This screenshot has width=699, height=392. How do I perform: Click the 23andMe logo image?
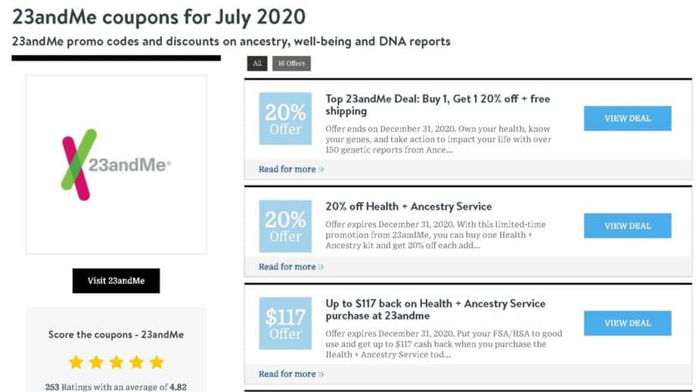coord(116,164)
